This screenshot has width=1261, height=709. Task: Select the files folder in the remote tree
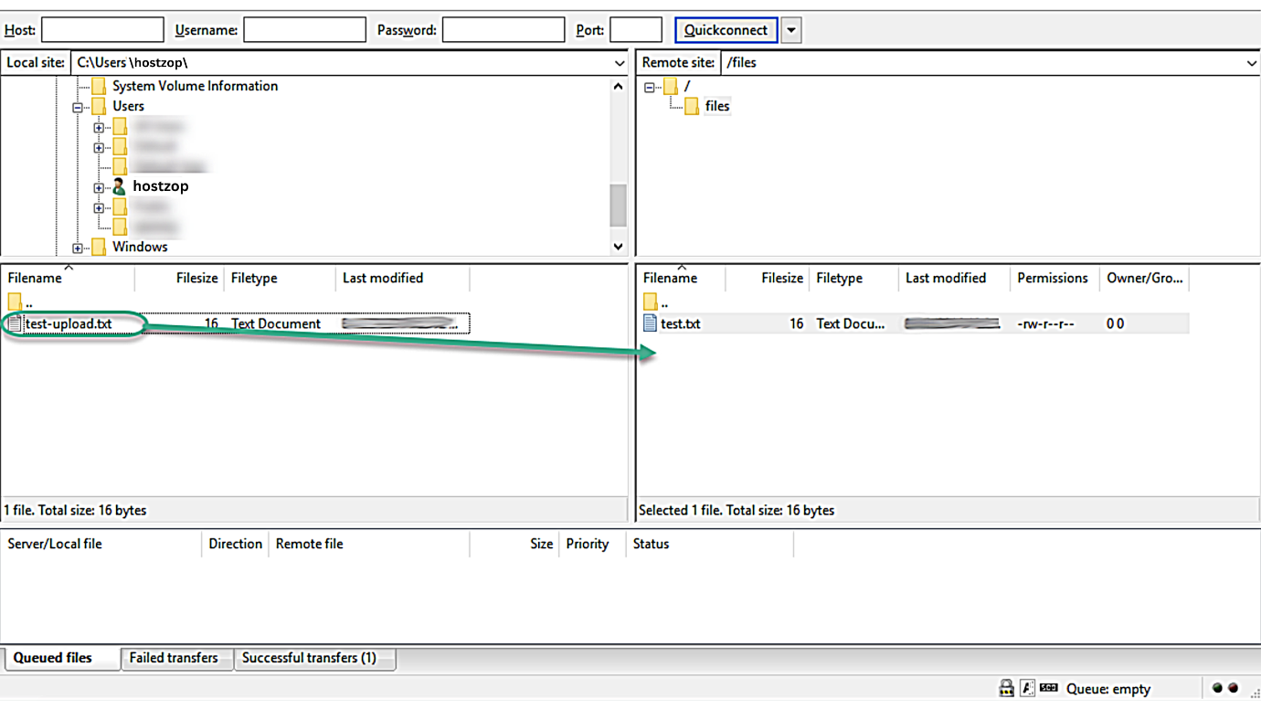click(717, 105)
